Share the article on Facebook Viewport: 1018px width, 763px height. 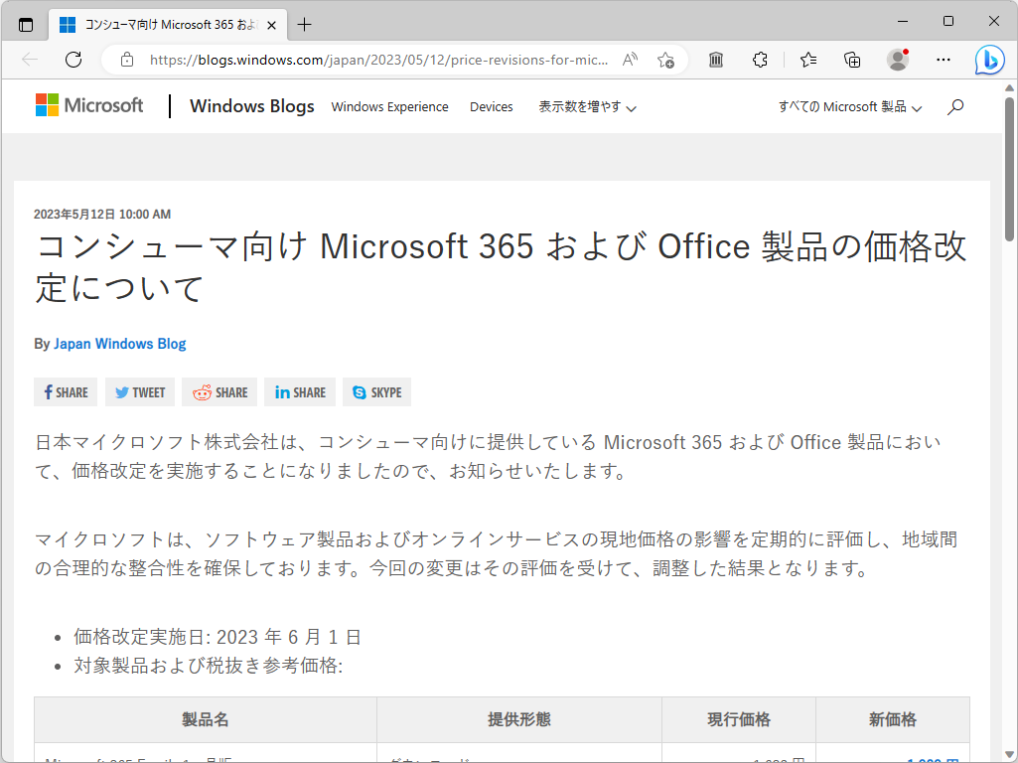pos(66,391)
